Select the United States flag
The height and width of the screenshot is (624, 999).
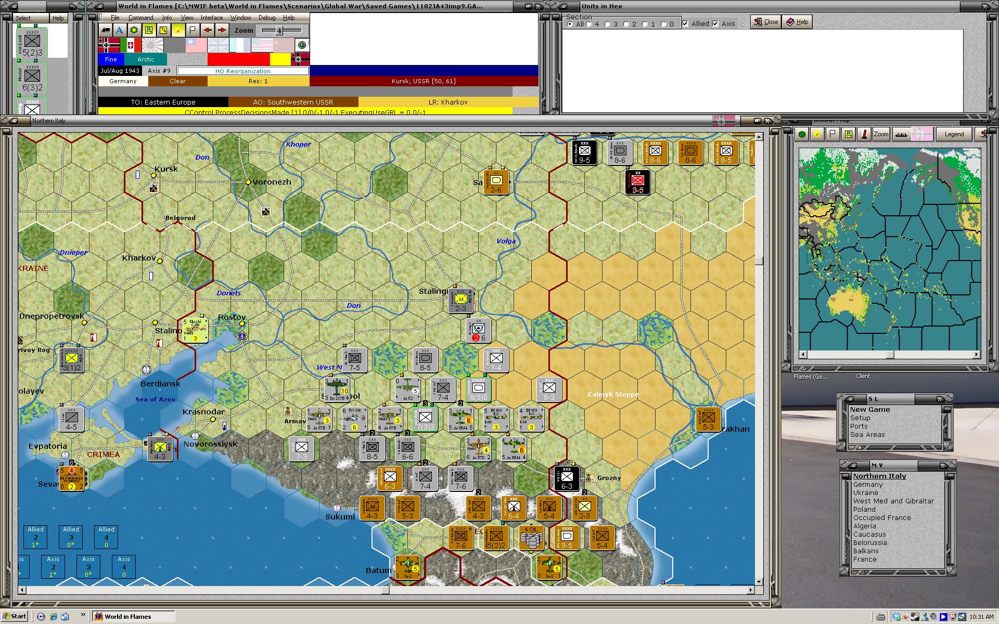click(262, 45)
